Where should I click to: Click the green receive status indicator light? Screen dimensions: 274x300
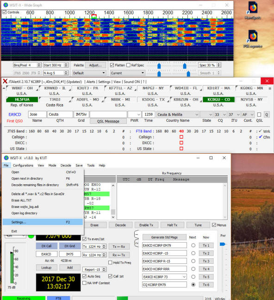pyautogui.click(x=31, y=236)
